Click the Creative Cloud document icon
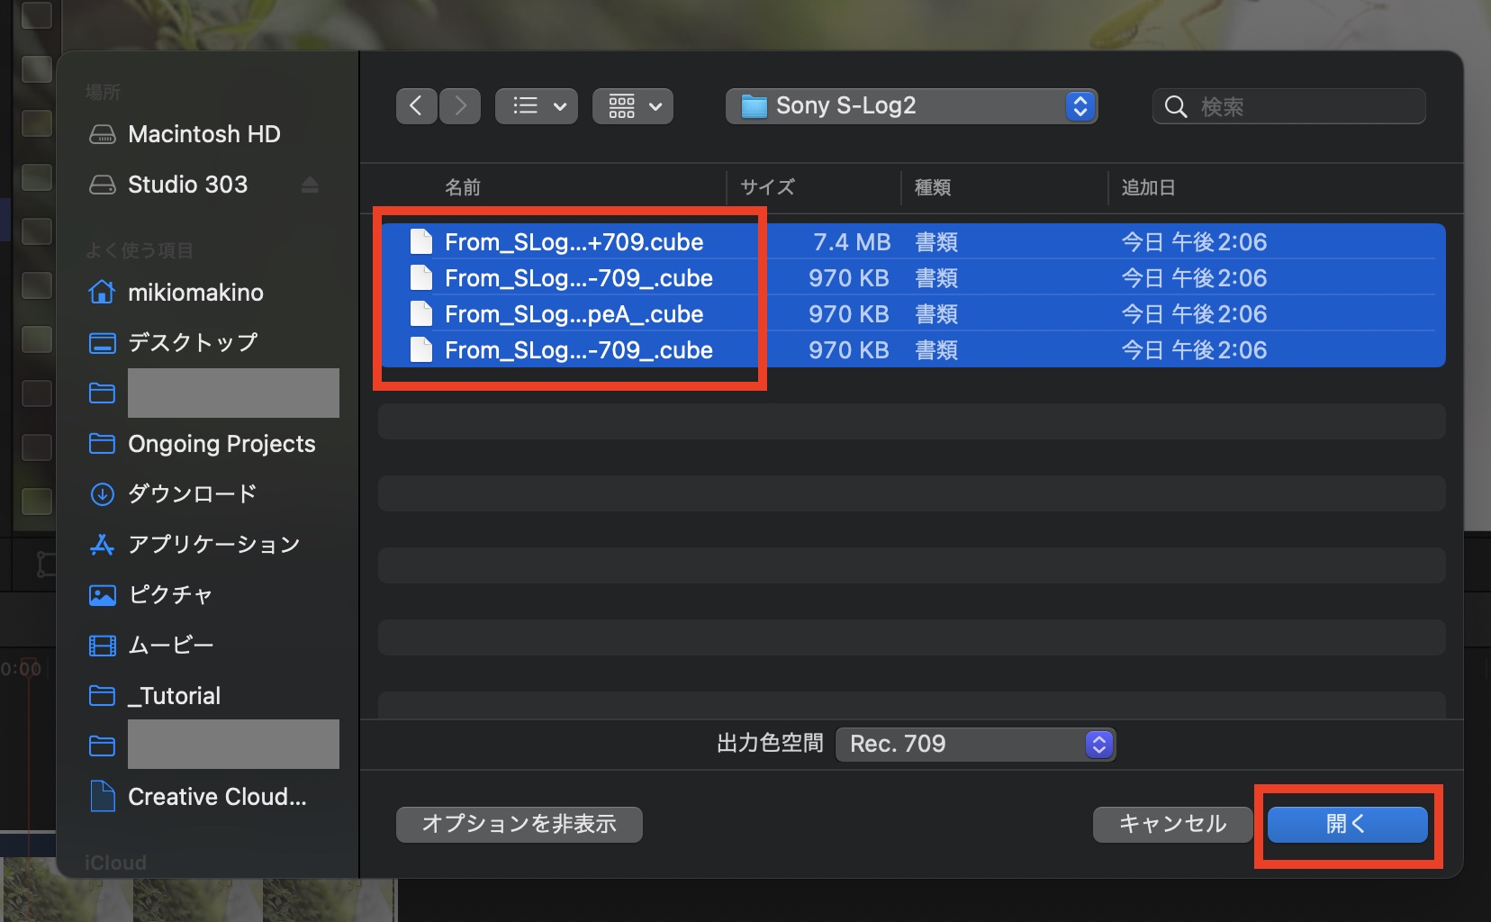Screen dimensions: 1491x922 pos(103,797)
